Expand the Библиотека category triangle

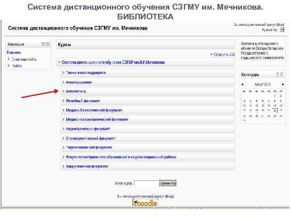pos(63,91)
